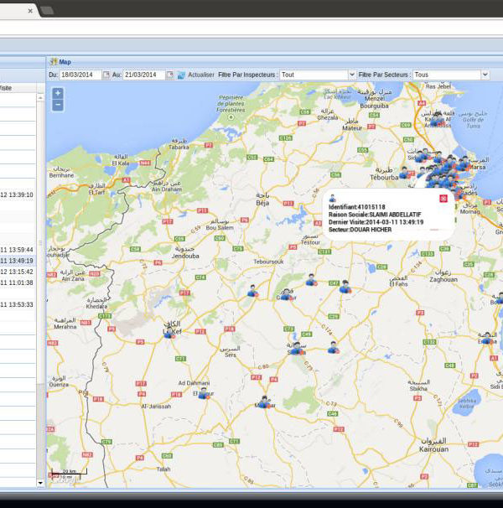This screenshot has width=503, height=508.
Task: Zoom out the map with minus button
Action: 57,105
